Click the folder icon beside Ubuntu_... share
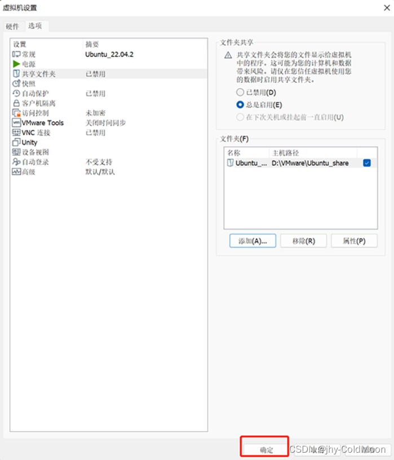This screenshot has width=394, height=460. 231,163
